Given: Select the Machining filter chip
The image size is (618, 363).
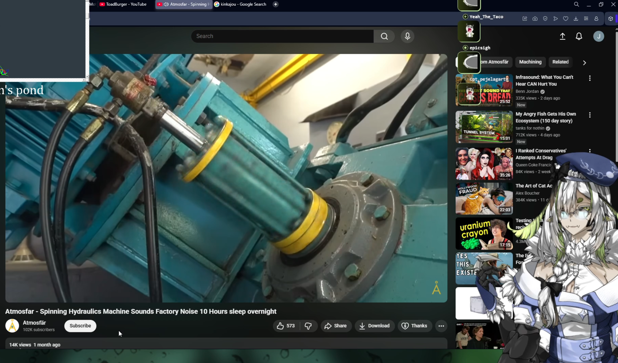Looking at the screenshot, I should 530,62.
